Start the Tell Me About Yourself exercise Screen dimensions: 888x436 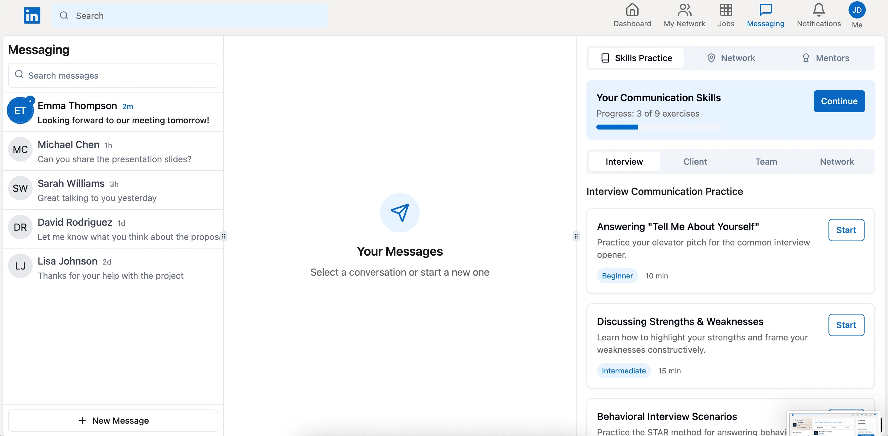tap(846, 230)
